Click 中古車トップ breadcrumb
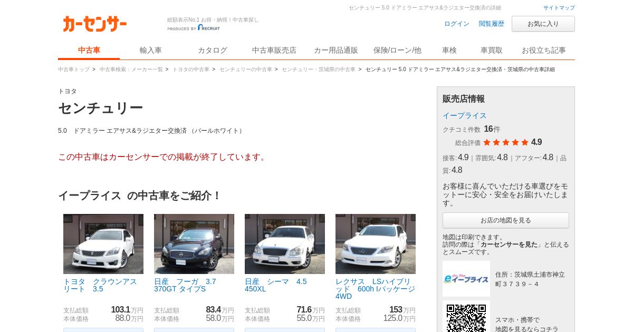633x332 pixels. [x=74, y=70]
